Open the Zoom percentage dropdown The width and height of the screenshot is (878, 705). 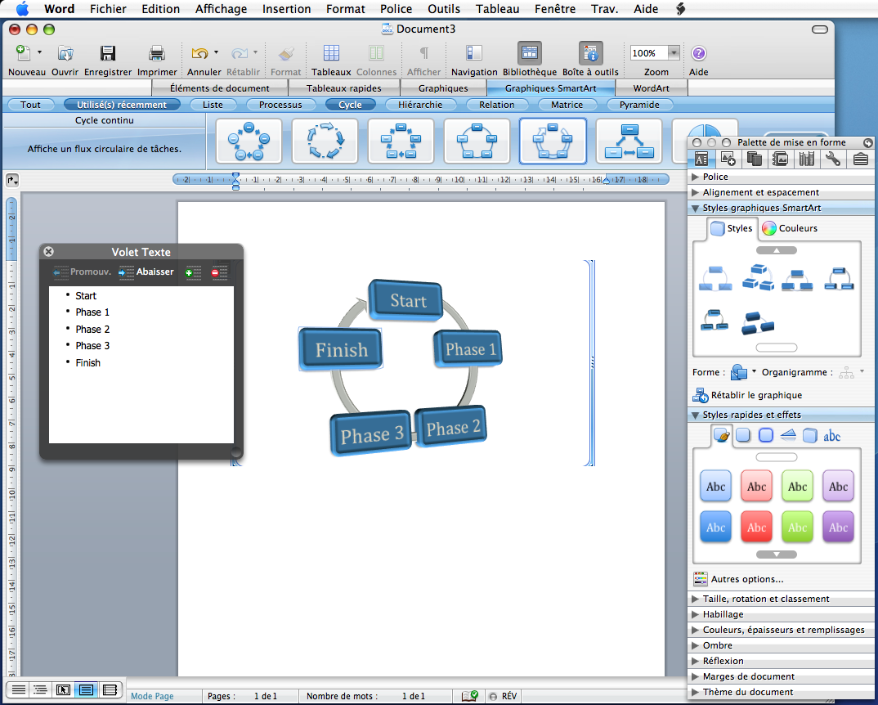click(x=674, y=53)
